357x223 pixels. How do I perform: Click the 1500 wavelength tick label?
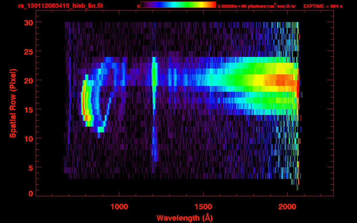click(x=203, y=206)
